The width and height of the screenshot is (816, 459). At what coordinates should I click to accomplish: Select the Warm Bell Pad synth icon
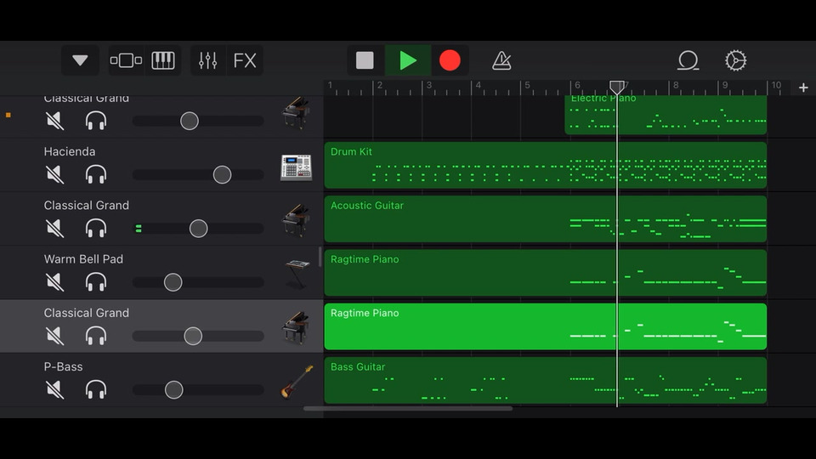click(x=297, y=274)
